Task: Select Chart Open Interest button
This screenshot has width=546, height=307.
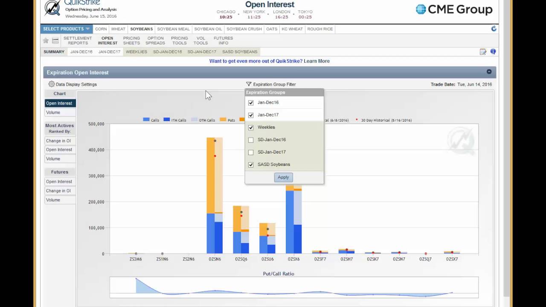Action: pos(60,103)
